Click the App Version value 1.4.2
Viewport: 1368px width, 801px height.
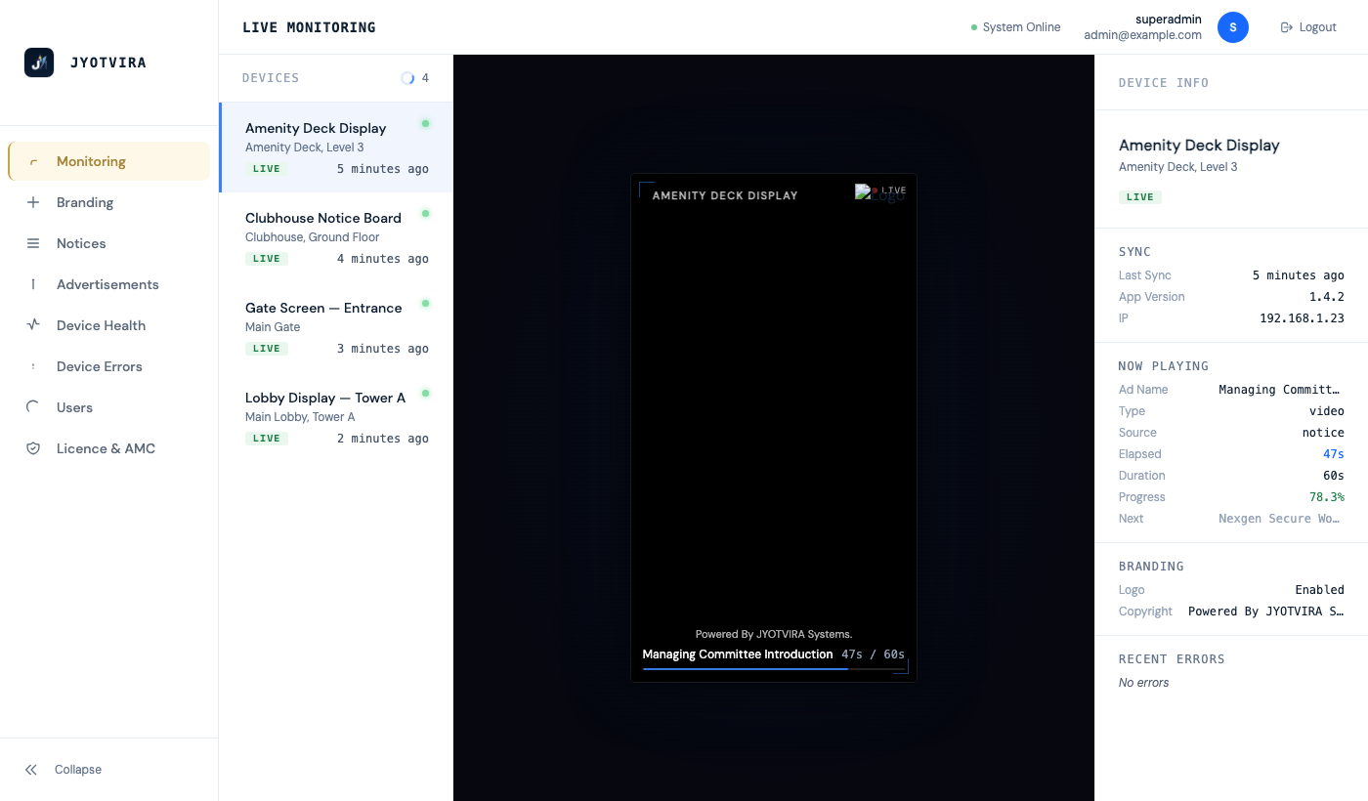[1327, 297]
